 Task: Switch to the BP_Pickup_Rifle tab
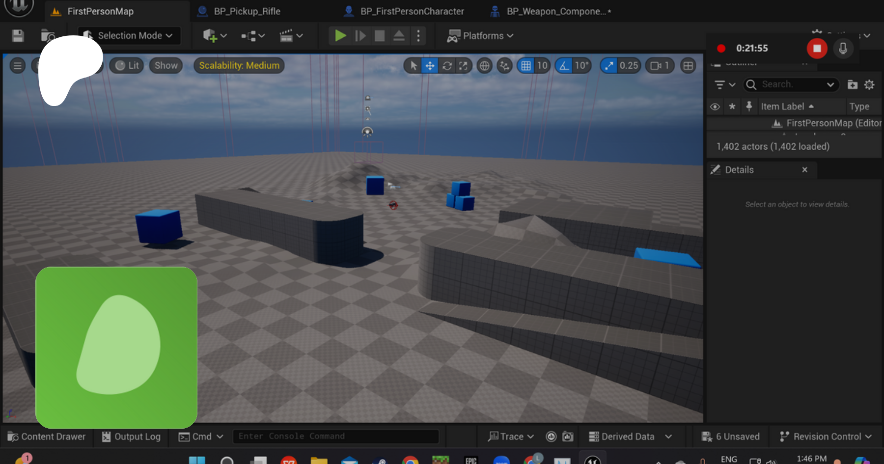point(247,11)
